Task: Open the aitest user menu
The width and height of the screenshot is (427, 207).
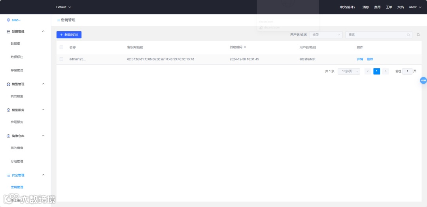Action: [x=415, y=8]
